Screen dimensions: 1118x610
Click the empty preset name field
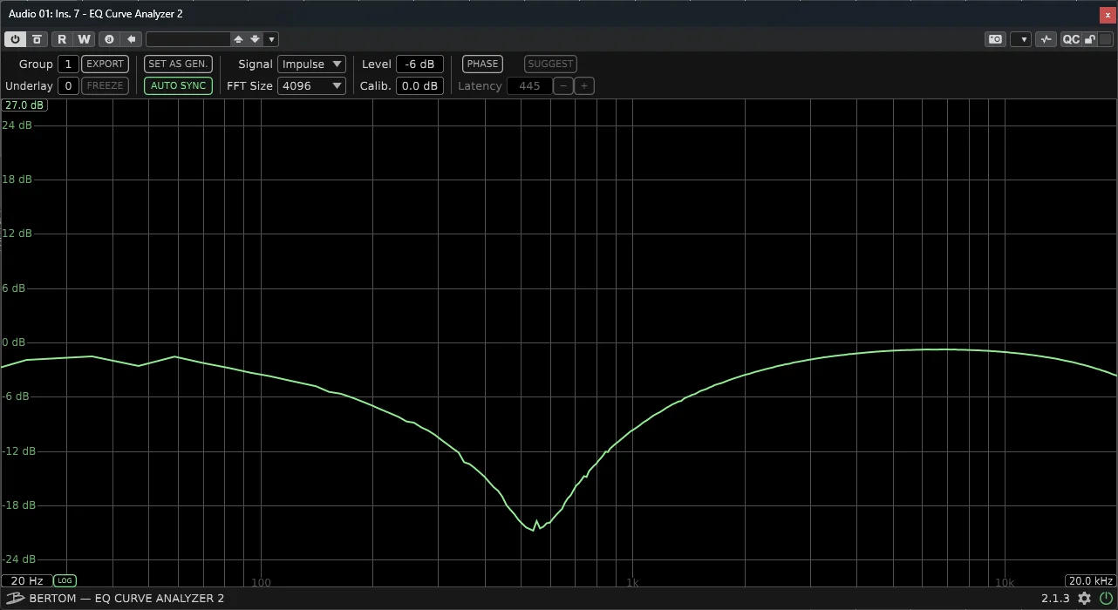tap(187, 39)
